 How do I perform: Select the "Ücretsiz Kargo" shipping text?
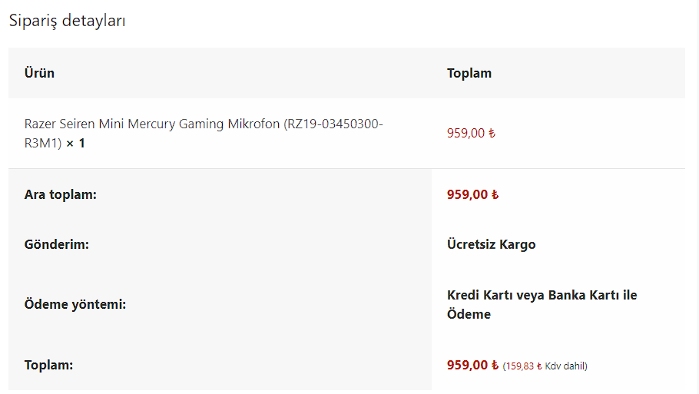(x=491, y=244)
